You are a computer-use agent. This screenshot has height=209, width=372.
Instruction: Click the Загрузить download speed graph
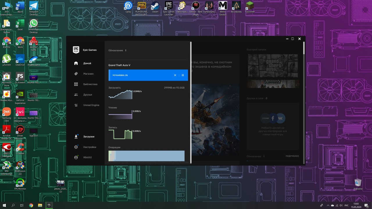(x=120, y=95)
